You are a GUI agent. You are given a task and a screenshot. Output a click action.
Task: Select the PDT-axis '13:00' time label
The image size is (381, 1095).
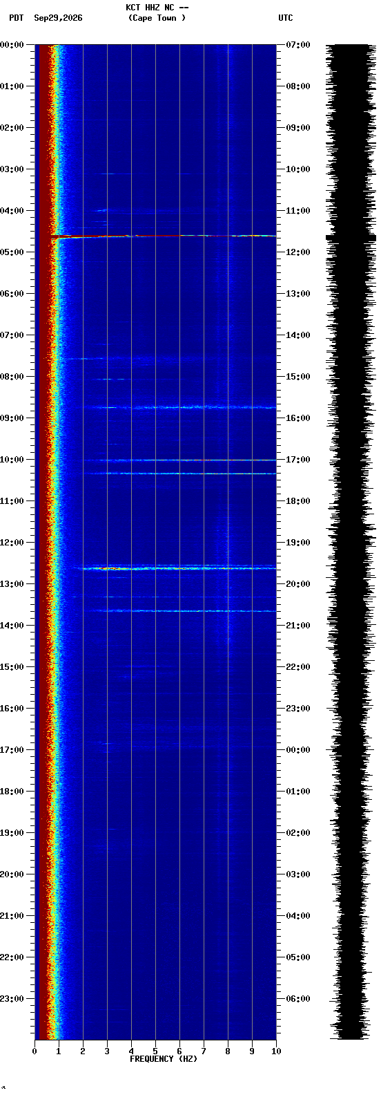pyautogui.click(x=12, y=584)
